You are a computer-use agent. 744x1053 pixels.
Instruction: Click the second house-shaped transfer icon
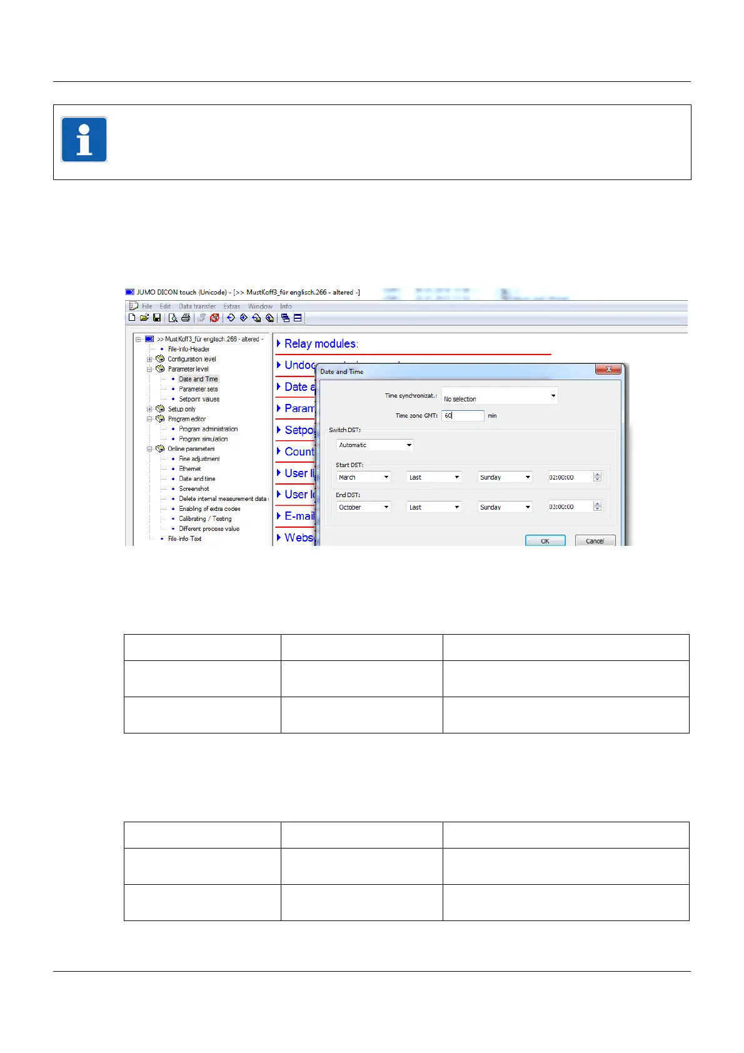click(269, 318)
